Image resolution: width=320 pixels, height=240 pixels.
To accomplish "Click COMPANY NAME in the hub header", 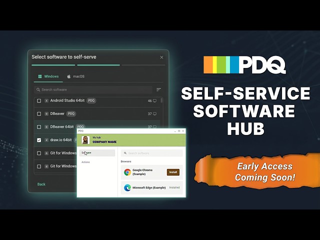I will (104, 142).
